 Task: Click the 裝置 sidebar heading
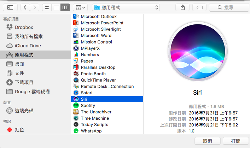(x=7, y=102)
